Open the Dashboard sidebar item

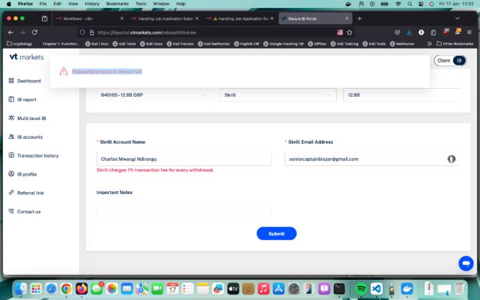point(25,81)
